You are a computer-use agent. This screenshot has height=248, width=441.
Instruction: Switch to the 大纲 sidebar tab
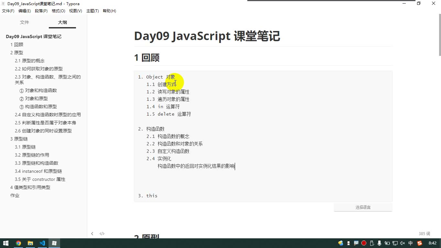point(62,22)
